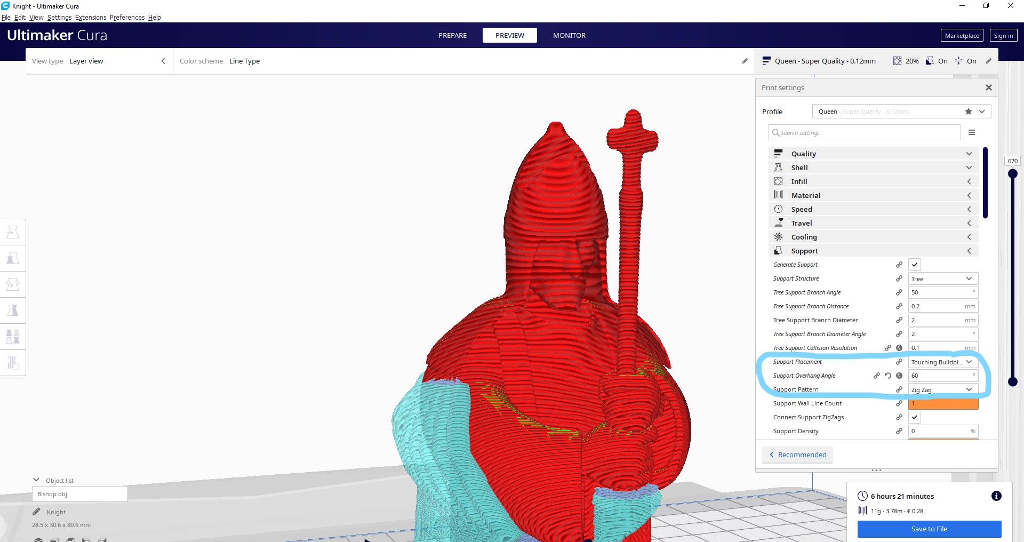Switch to the MONITOR tab

pos(569,35)
